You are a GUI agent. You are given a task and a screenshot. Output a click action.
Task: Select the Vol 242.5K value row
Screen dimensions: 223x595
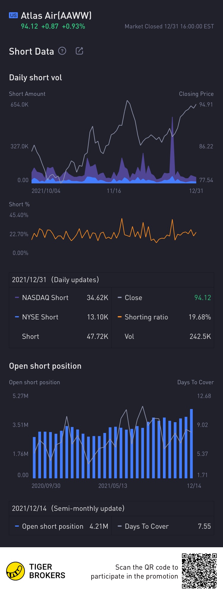(x=163, y=336)
